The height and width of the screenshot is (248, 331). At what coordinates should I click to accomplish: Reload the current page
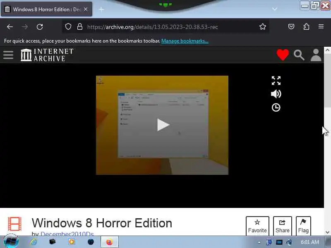pyautogui.click(x=40, y=27)
